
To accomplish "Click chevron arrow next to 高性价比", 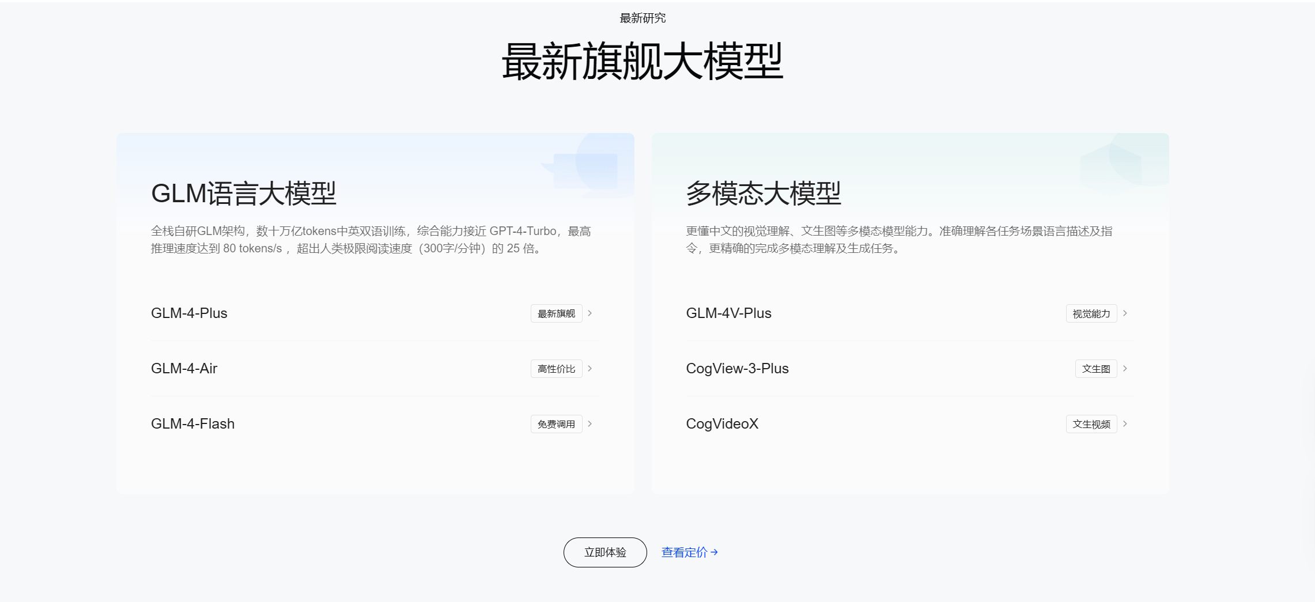I will click(x=590, y=369).
